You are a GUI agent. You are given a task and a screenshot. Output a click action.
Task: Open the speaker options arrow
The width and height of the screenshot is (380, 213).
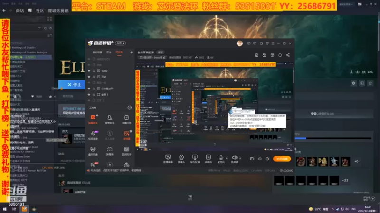pyautogui.click(x=240, y=158)
